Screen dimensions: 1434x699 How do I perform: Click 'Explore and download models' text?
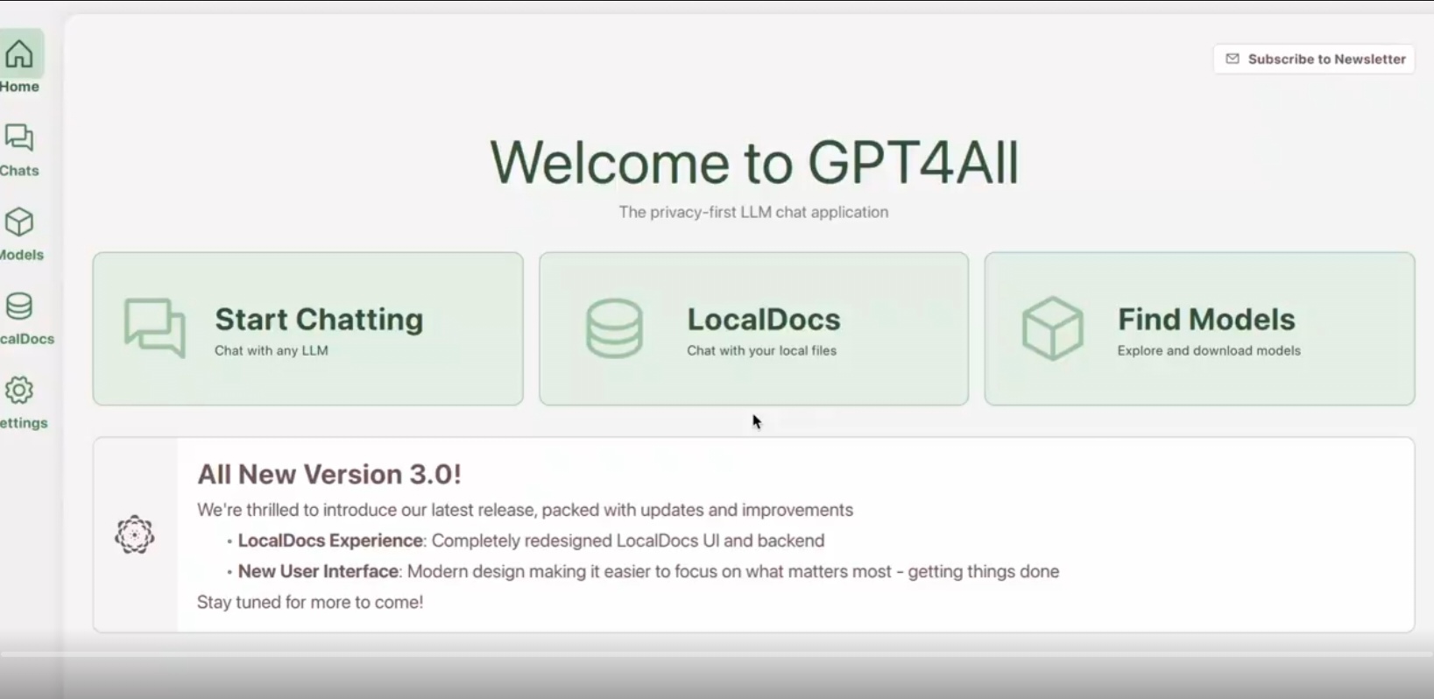click(1209, 350)
